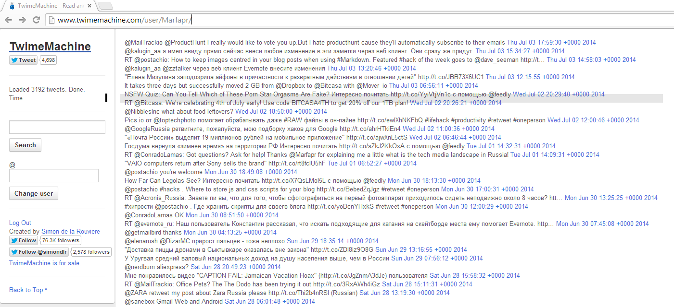Click the @ username input field
Screen dimensions: 674x307
(x=54, y=176)
